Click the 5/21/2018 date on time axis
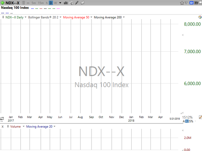202x151 pixels. click(174, 119)
